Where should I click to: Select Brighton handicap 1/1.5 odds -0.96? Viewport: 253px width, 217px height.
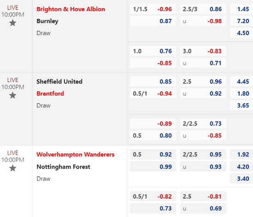click(153, 9)
